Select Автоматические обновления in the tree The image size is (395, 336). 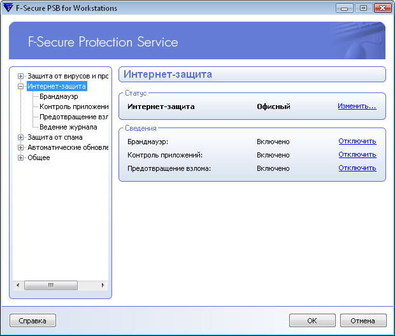point(68,147)
